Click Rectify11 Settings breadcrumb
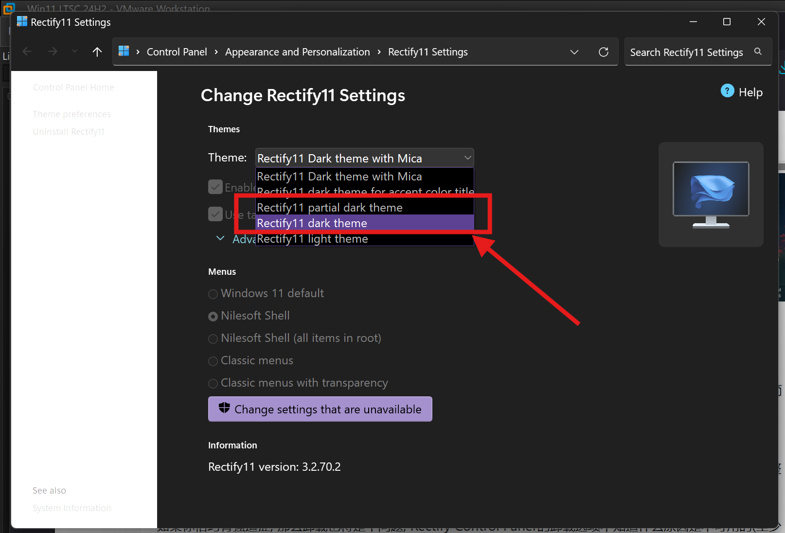This screenshot has height=533, width=785. click(428, 52)
